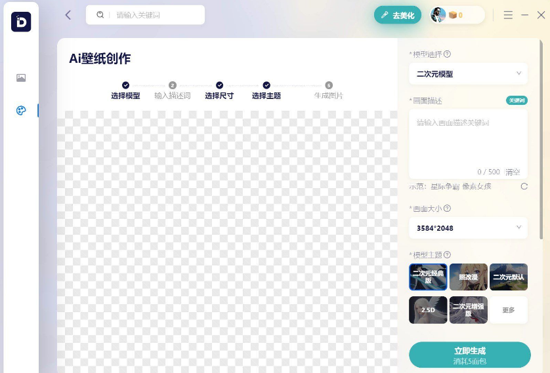Open the wallpaper gallery sidebar icon
The height and width of the screenshot is (373, 550).
coord(21,78)
